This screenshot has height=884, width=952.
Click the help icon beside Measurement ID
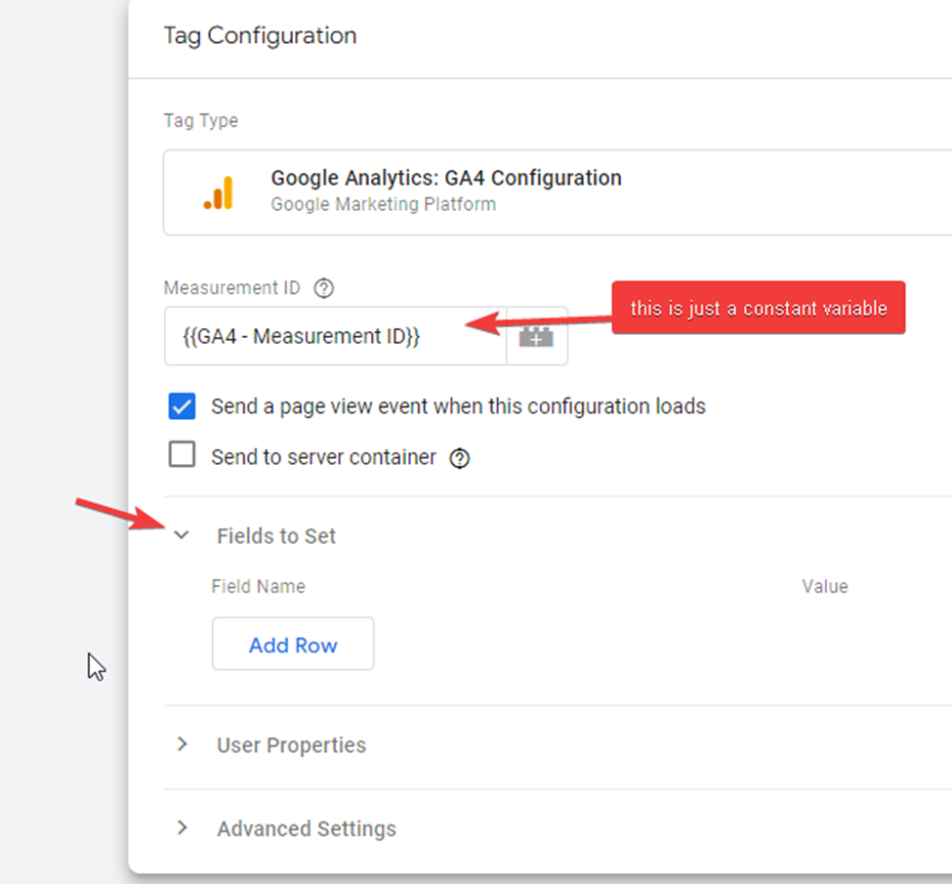click(x=324, y=289)
